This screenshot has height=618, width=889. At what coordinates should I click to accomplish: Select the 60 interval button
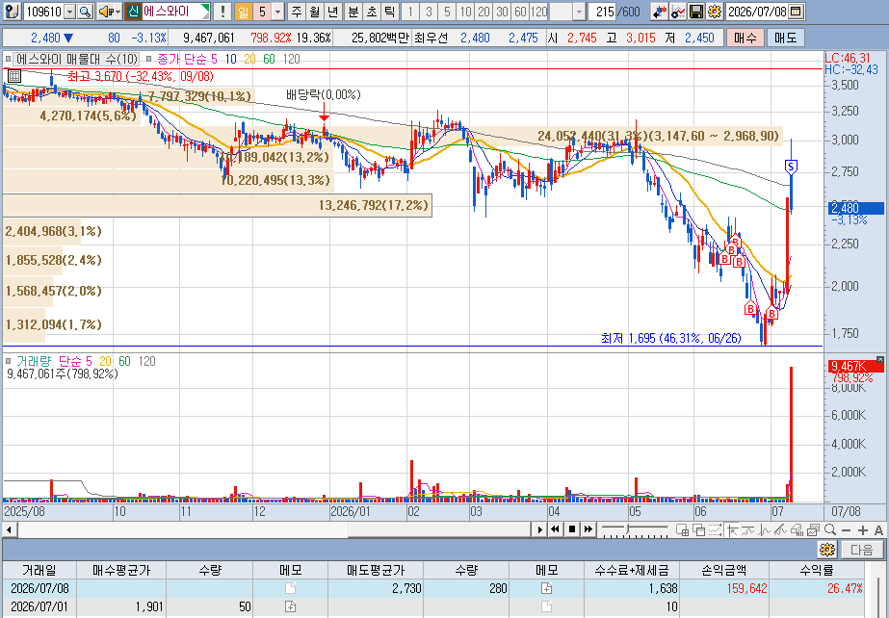[520, 11]
